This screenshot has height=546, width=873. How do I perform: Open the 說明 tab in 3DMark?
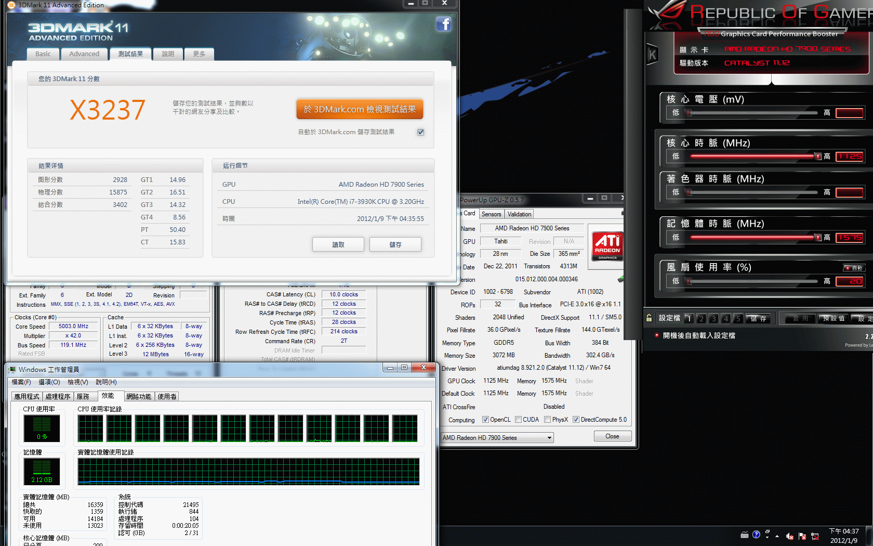click(x=168, y=54)
